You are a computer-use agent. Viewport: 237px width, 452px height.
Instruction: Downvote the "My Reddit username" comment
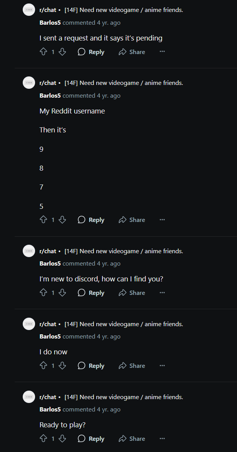(62, 220)
